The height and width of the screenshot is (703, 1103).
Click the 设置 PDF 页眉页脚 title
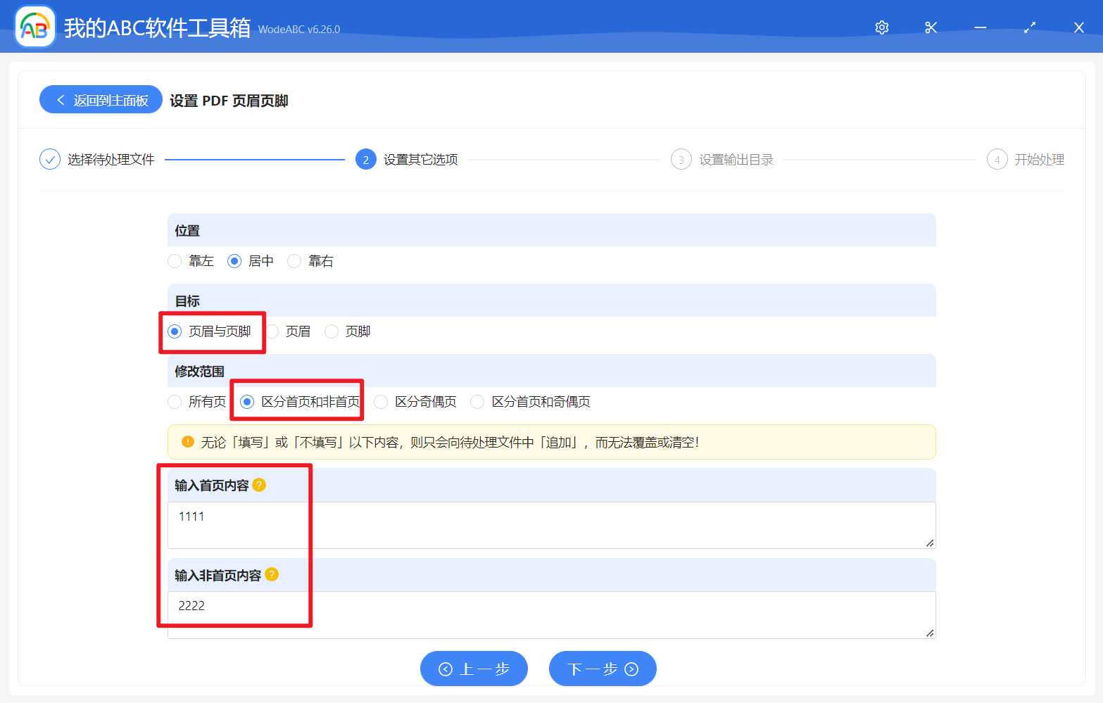(229, 101)
